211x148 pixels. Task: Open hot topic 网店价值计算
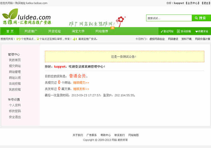[203, 39]
